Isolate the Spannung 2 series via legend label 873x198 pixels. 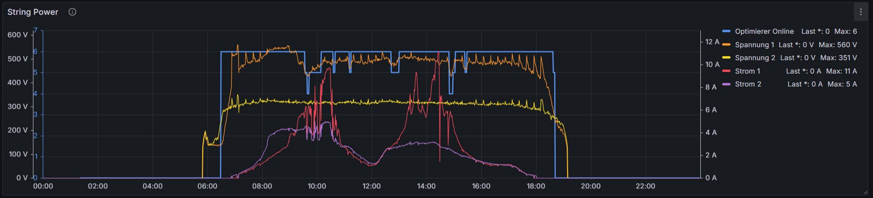coord(755,58)
